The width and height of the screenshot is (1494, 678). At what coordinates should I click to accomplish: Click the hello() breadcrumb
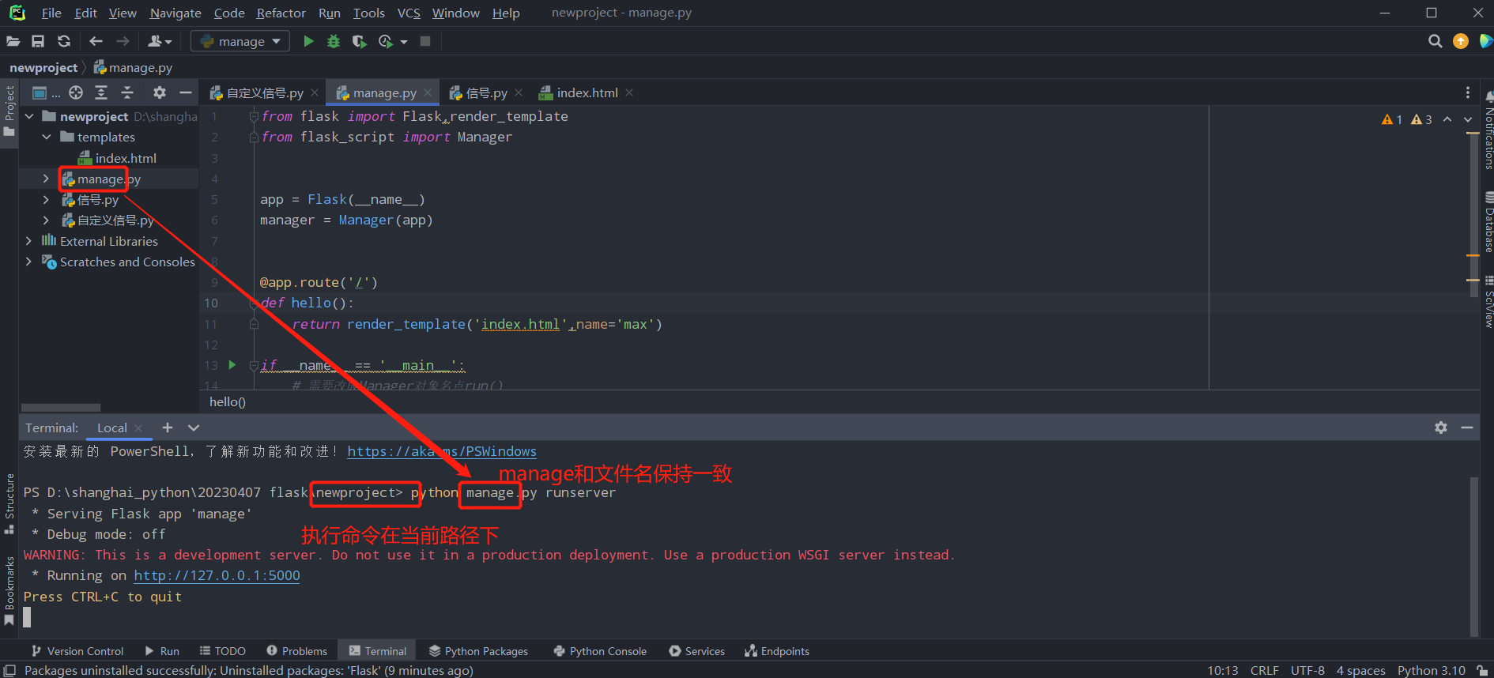[x=228, y=401]
